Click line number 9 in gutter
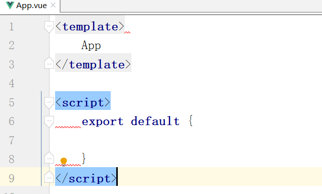Viewport: 322px width, 194px height. coord(12,179)
